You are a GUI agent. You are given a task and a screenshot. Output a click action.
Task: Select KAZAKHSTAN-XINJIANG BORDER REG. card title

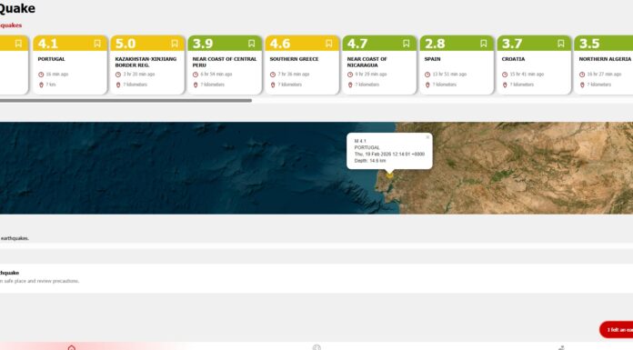(146, 62)
